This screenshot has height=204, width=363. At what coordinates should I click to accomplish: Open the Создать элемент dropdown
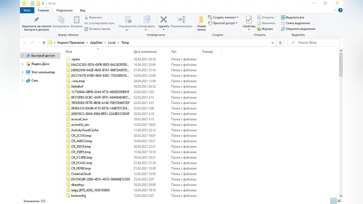[223, 17]
